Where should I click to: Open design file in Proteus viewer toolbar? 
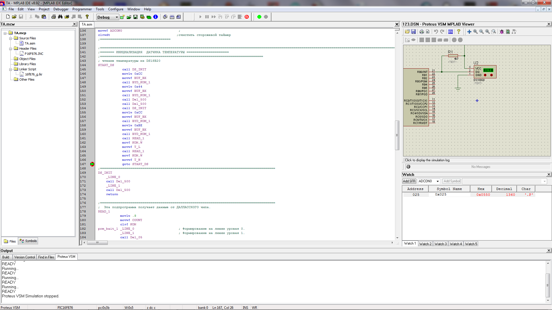pos(407,32)
